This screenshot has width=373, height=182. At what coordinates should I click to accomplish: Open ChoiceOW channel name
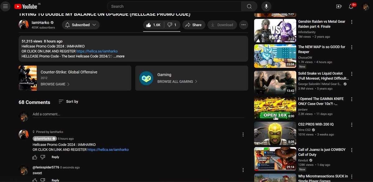tap(305, 58)
